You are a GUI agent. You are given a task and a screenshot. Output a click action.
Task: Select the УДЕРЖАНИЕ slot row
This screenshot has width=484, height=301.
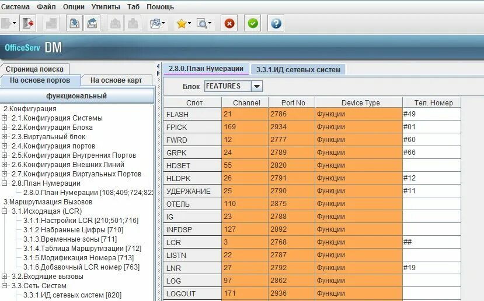[192, 191]
